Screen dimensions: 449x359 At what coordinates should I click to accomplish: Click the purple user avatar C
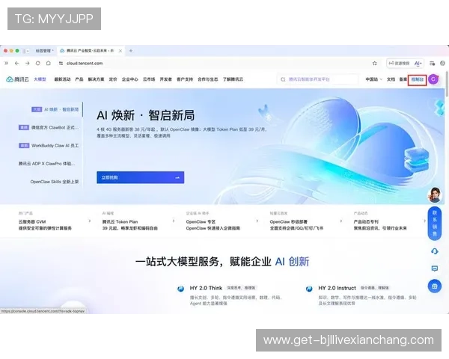(x=433, y=79)
